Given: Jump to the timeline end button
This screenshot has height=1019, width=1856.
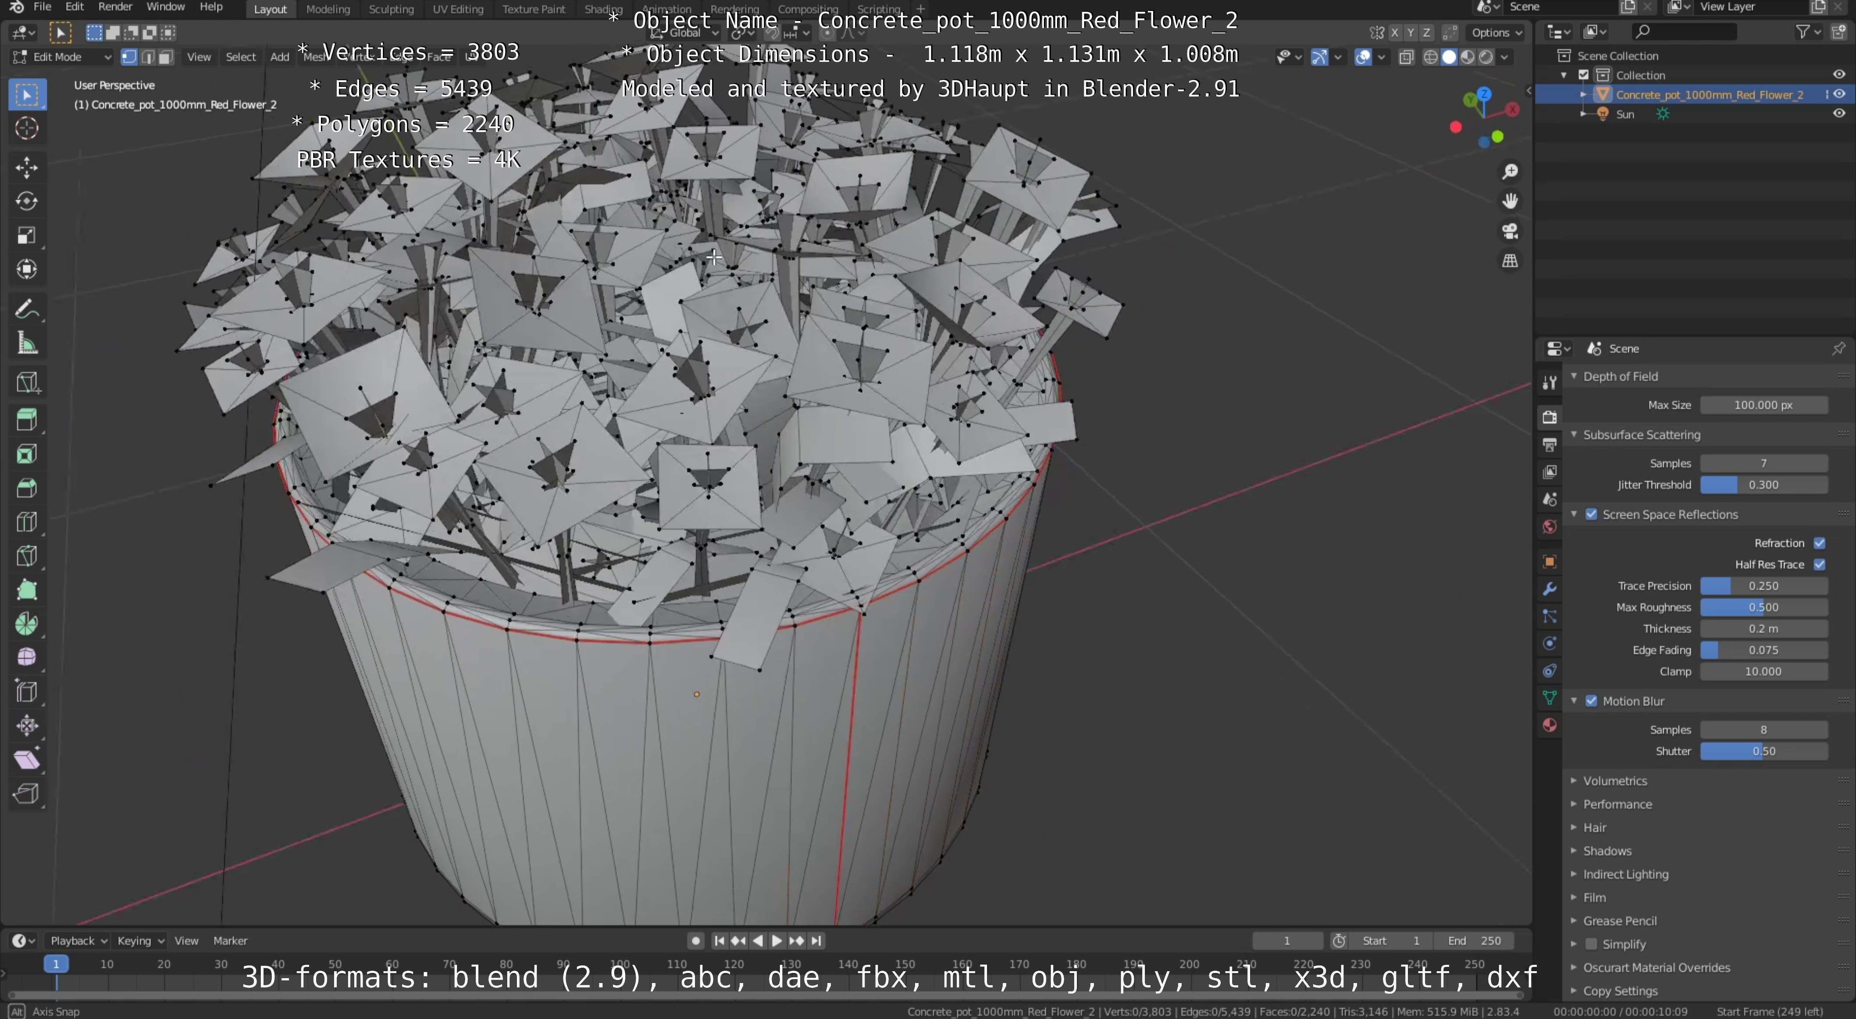Looking at the screenshot, I should pos(816,940).
